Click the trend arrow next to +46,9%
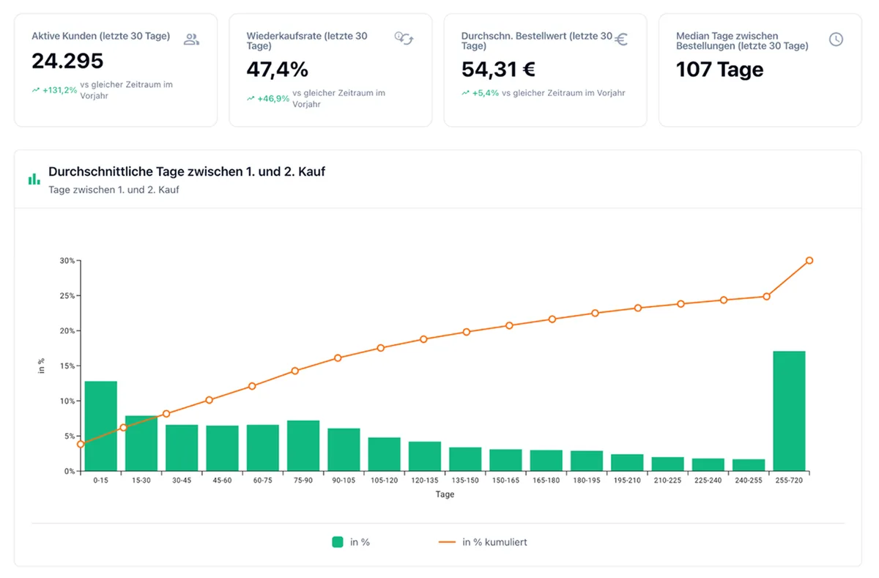The image size is (879, 578). click(x=251, y=98)
